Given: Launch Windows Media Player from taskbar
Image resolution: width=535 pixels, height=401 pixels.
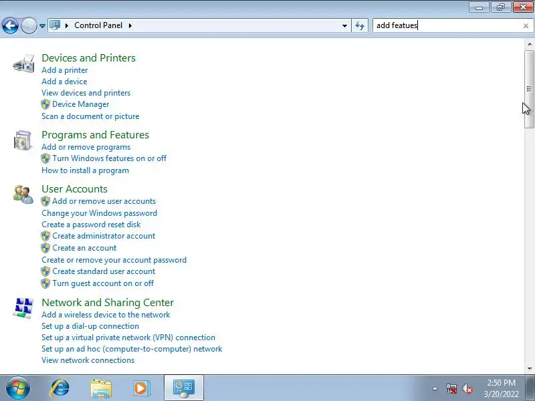Looking at the screenshot, I should [141, 388].
